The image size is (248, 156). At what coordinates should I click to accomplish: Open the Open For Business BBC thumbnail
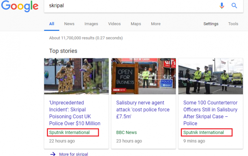(x=143, y=76)
